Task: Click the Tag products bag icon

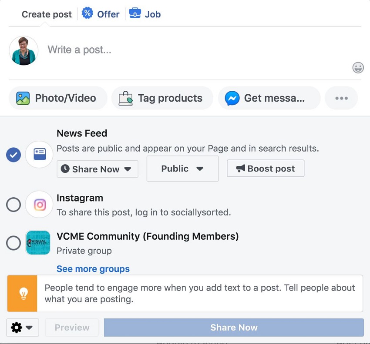Action: 125,98
